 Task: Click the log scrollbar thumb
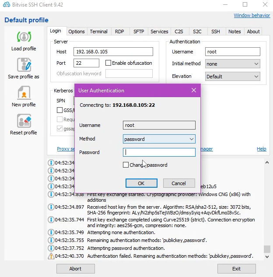coord(267,249)
